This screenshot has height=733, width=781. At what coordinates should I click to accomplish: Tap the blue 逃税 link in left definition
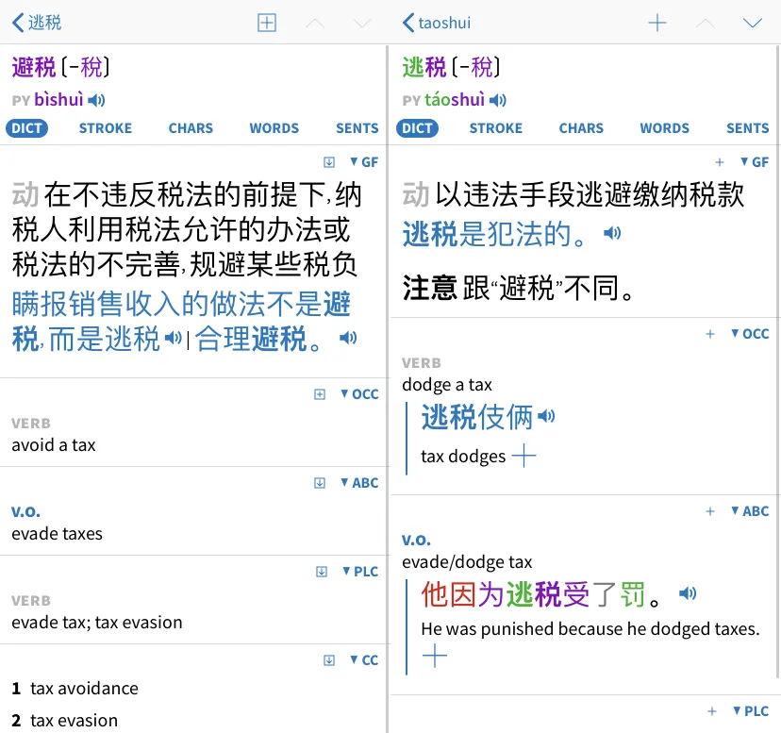[132, 339]
